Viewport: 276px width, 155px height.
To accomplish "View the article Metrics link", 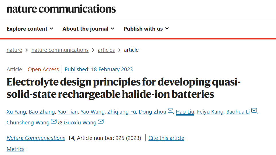I will pyautogui.click(x=15, y=149).
